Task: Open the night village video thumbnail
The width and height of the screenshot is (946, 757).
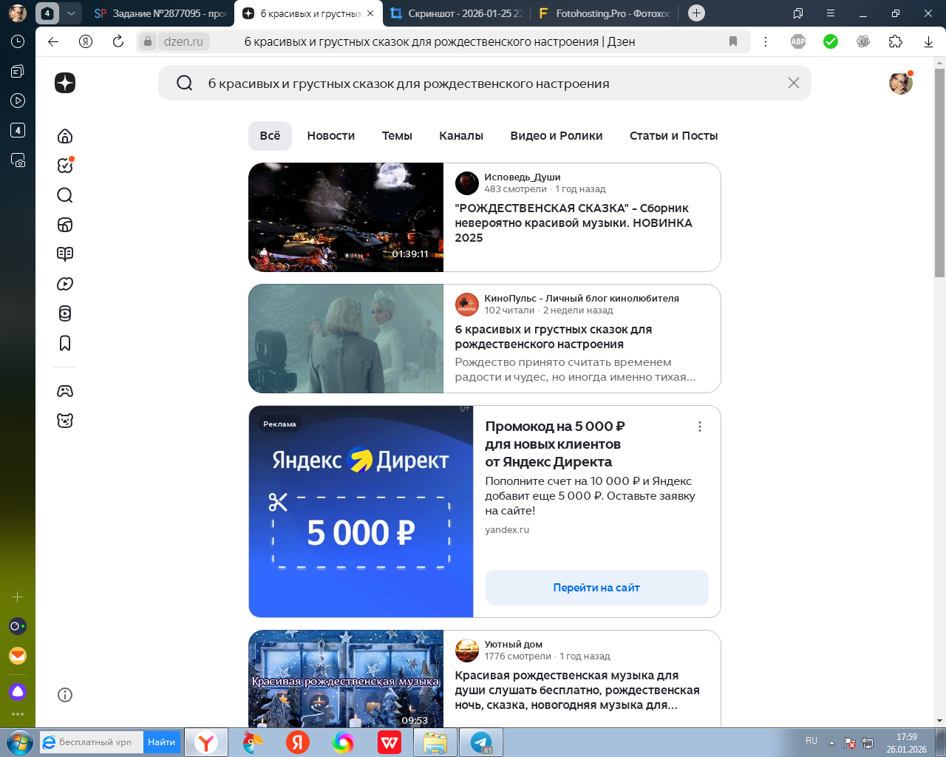Action: pos(346,217)
